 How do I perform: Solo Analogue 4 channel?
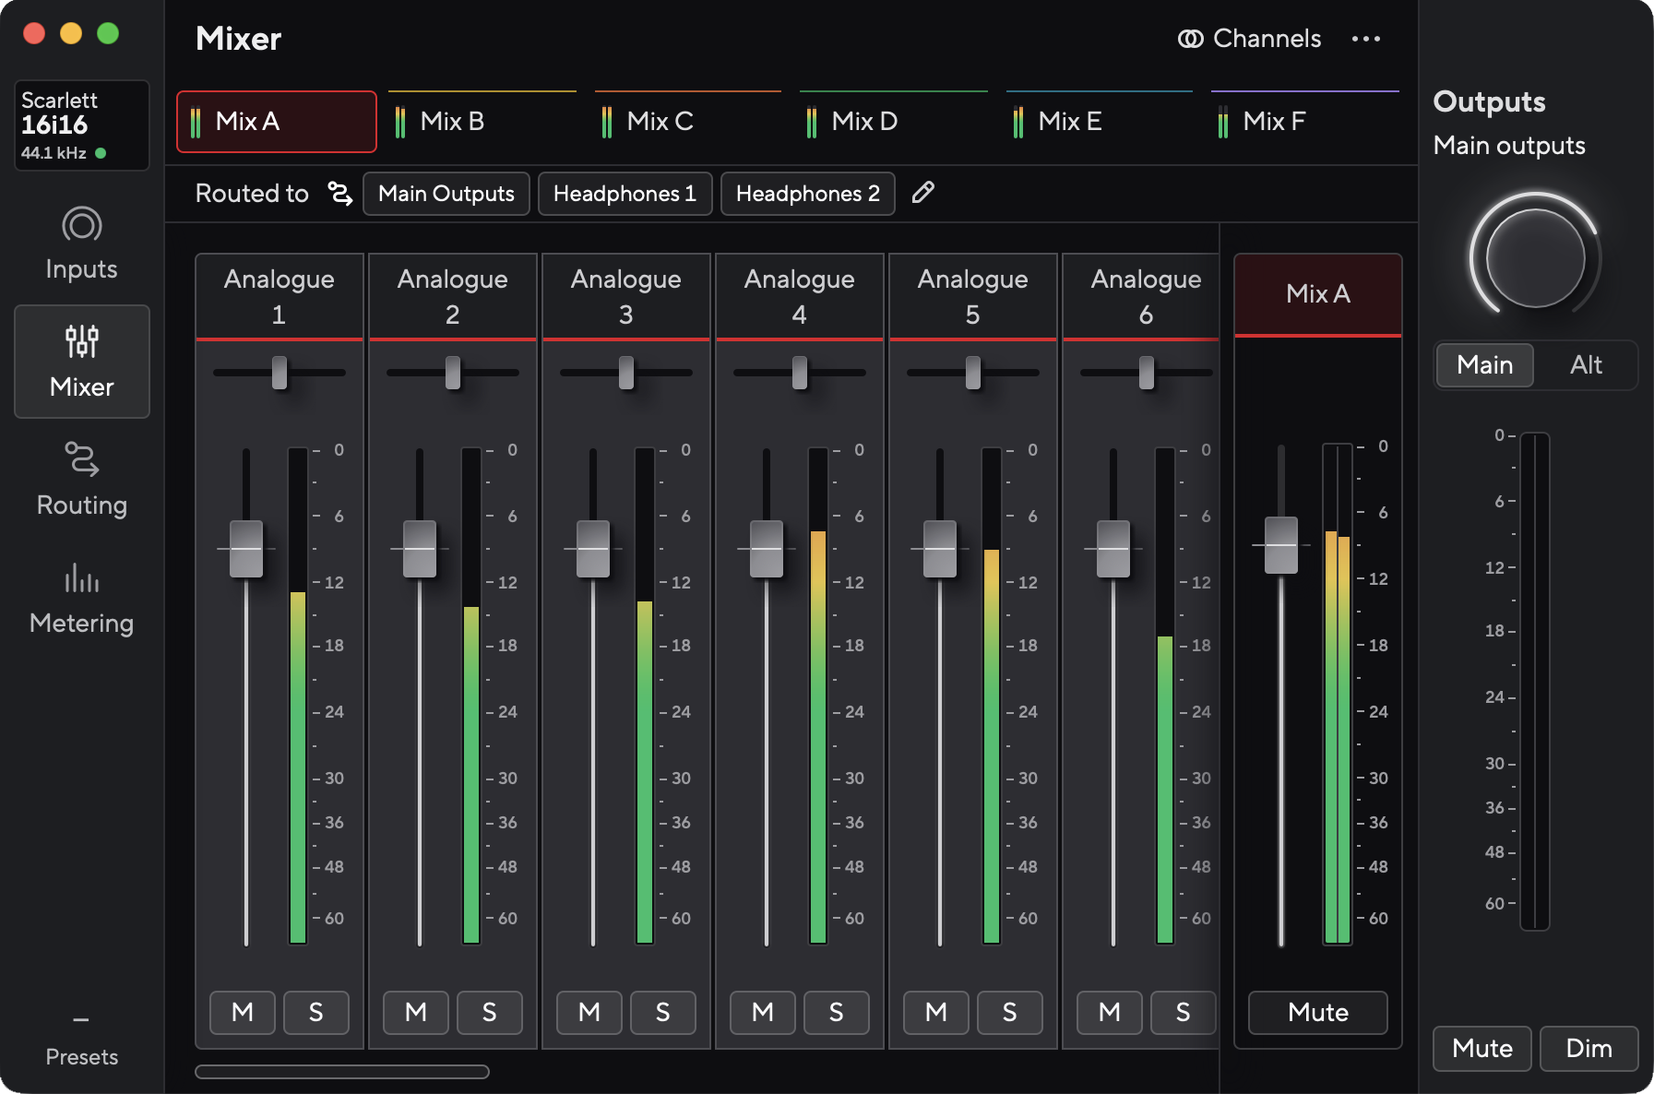coord(837,1013)
